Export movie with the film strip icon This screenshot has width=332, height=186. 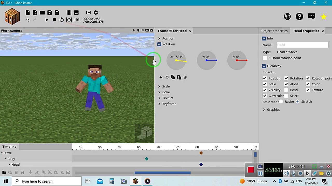[x=69, y=13]
